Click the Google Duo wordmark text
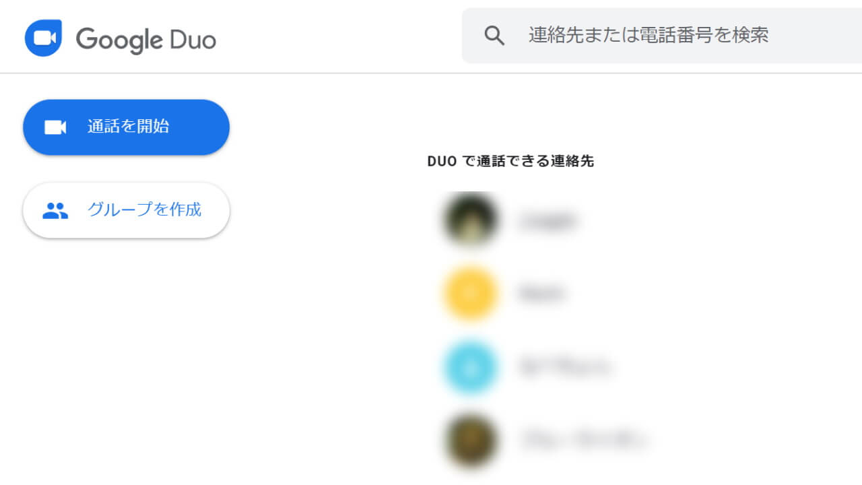This screenshot has width=862, height=485. click(x=146, y=40)
